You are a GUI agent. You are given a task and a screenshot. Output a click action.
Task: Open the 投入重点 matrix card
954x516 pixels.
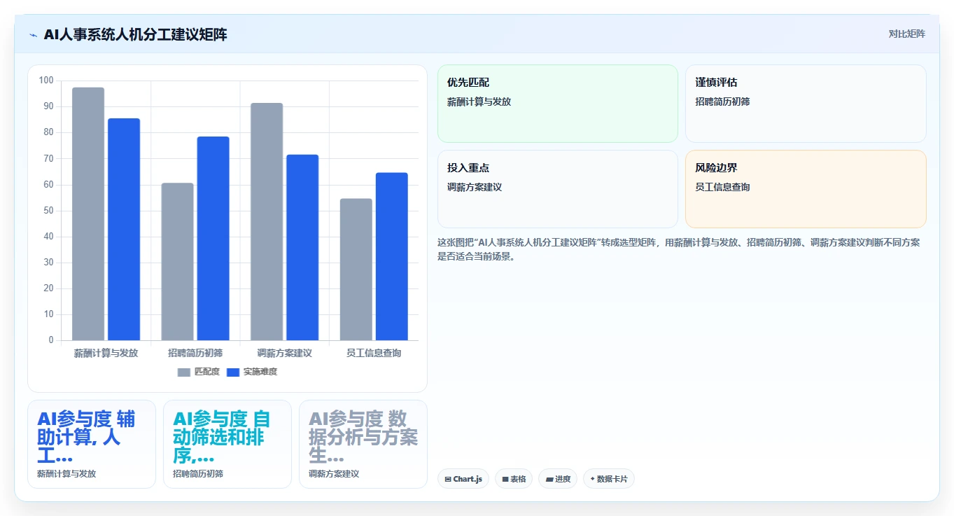(558, 189)
